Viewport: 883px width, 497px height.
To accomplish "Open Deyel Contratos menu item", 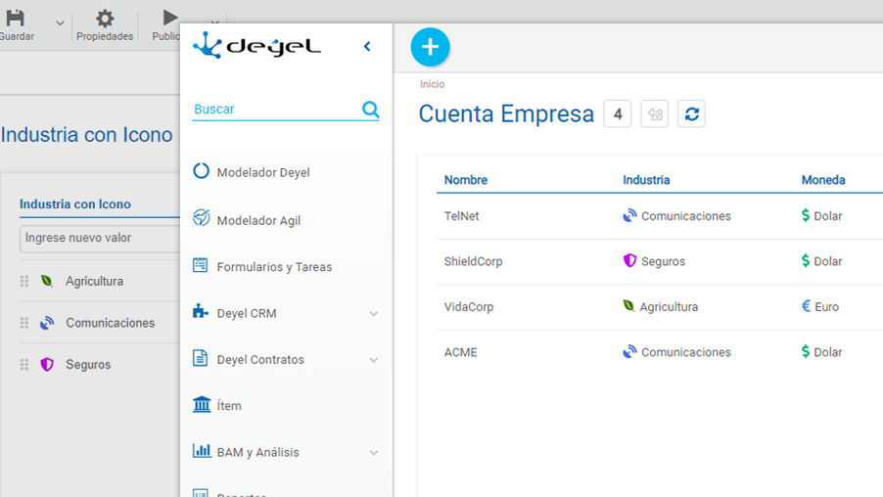I will coord(260,360).
